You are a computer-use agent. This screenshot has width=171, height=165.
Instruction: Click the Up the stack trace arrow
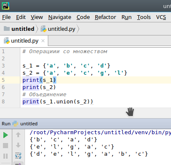pyautogui.click(x=18, y=135)
